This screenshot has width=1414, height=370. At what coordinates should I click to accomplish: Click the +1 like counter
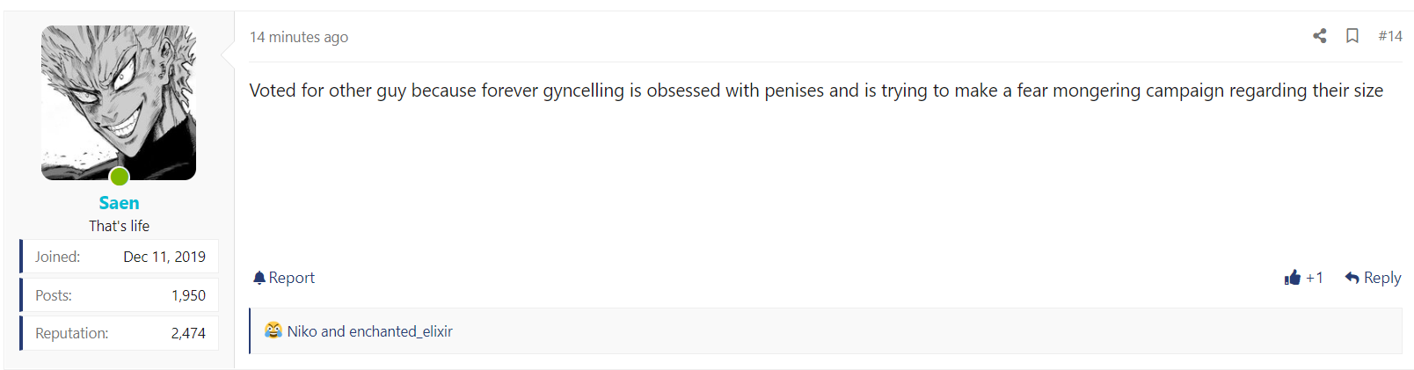[1315, 278]
